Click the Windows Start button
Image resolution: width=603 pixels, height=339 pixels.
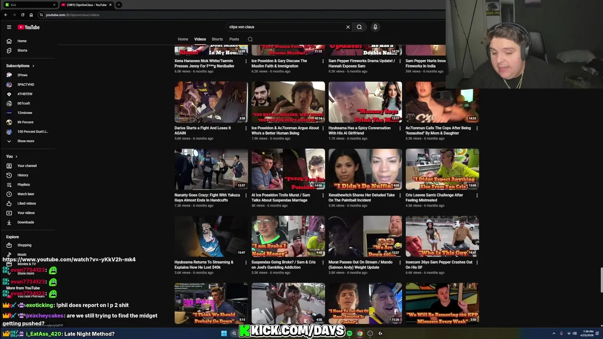point(224,333)
